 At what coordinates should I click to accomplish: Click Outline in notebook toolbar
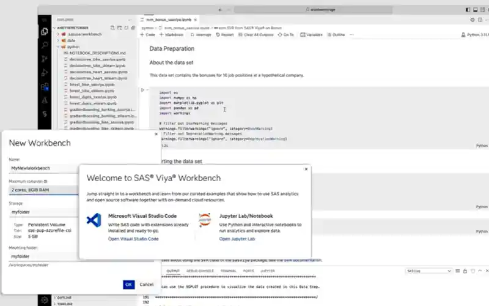[x=336, y=35]
